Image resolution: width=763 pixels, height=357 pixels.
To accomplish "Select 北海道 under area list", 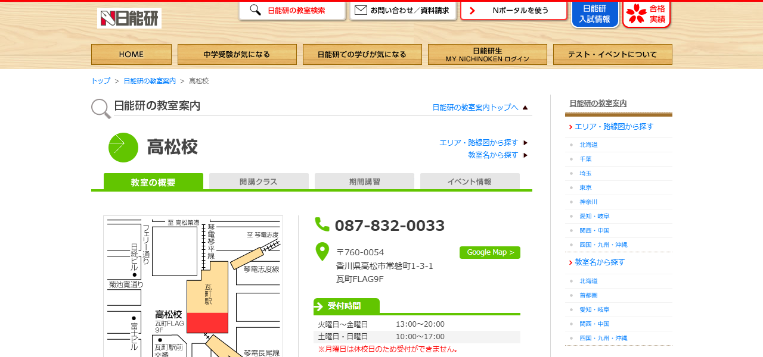I will (588, 145).
